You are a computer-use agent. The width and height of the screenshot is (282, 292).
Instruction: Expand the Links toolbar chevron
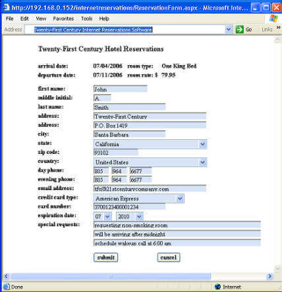point(279,28)
